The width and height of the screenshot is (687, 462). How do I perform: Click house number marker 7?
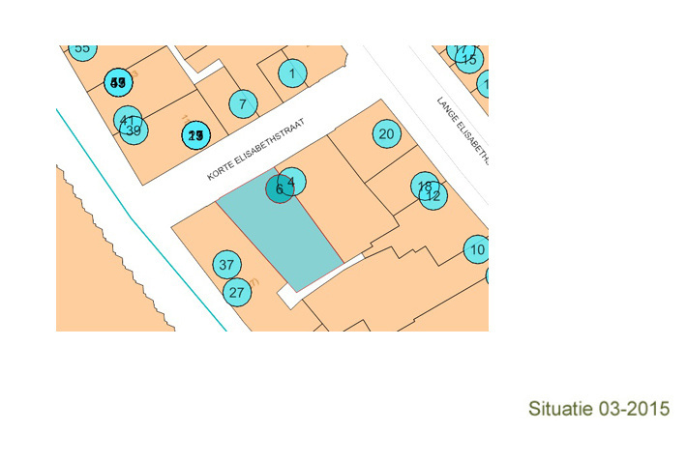point(243,103)
